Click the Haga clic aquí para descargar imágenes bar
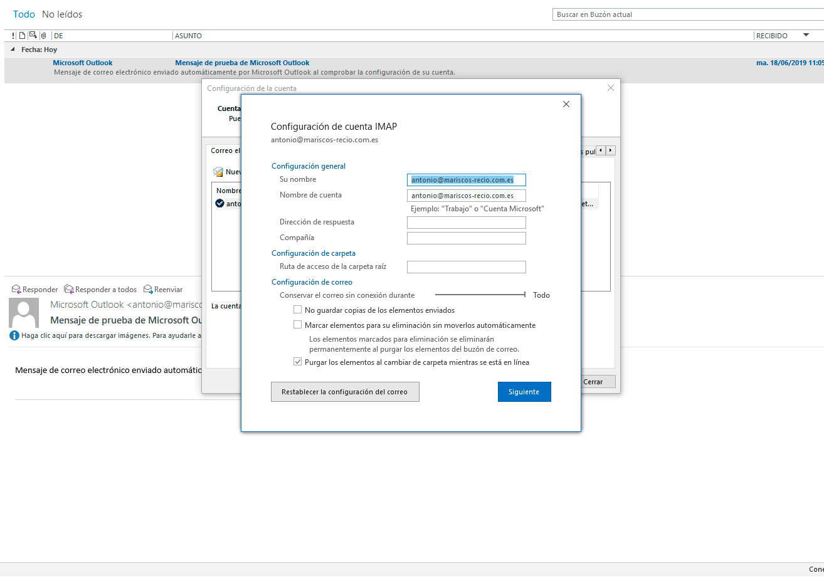The image size is (824, 583). (x=112, y=335)
